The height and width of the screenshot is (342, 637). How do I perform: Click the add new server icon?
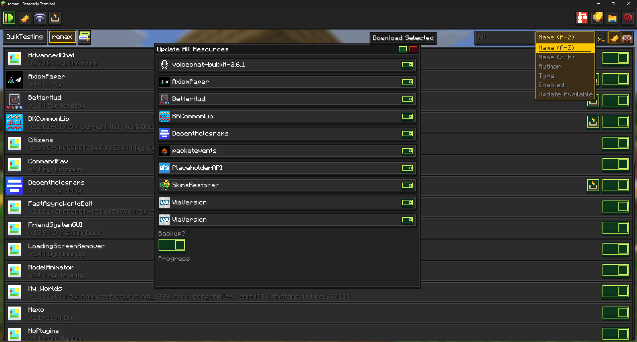[x=84, y=37]
